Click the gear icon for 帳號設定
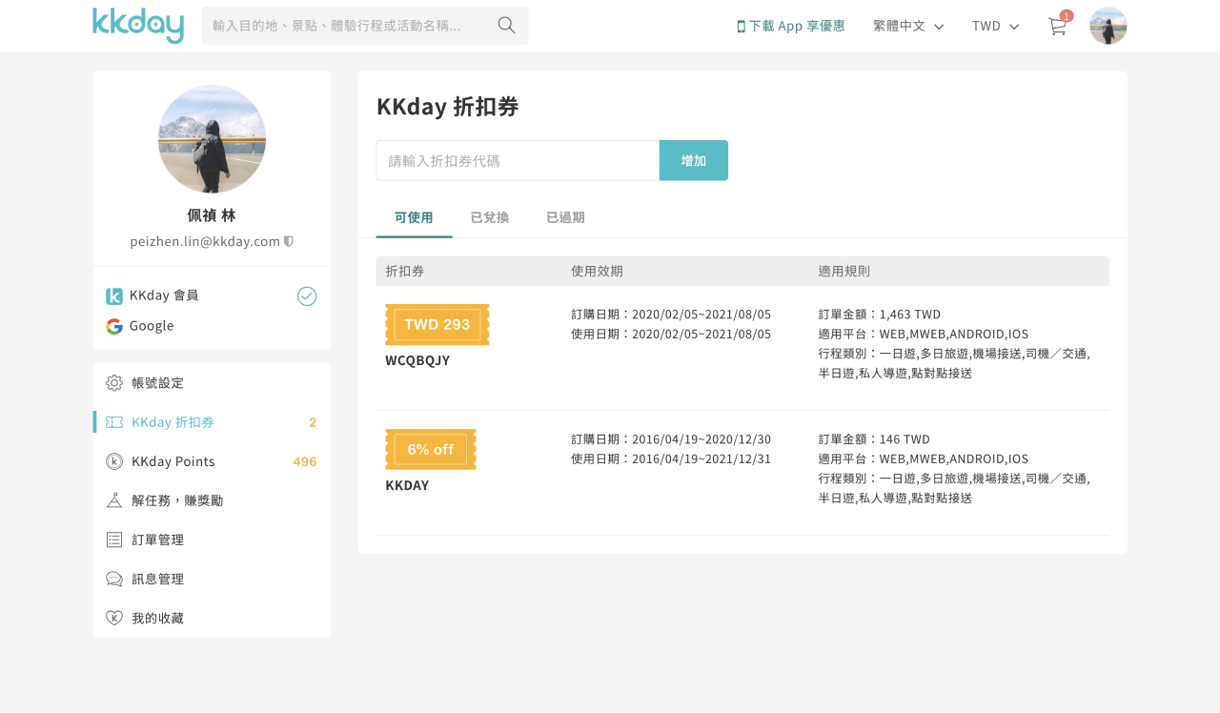 coord(114,383)
